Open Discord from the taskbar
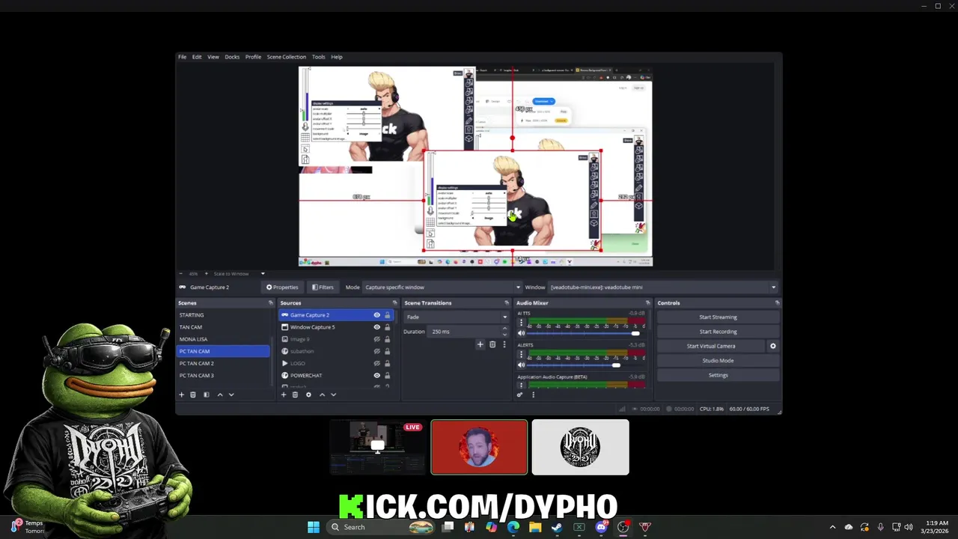Viewport: 958px width, 539px height. click(601, 527)
